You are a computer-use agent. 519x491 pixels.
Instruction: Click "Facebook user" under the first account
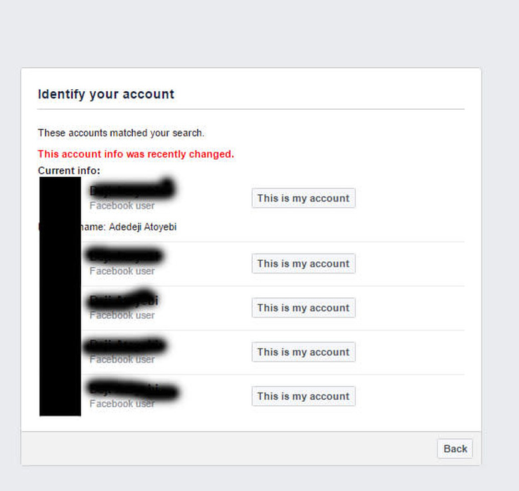122,206
